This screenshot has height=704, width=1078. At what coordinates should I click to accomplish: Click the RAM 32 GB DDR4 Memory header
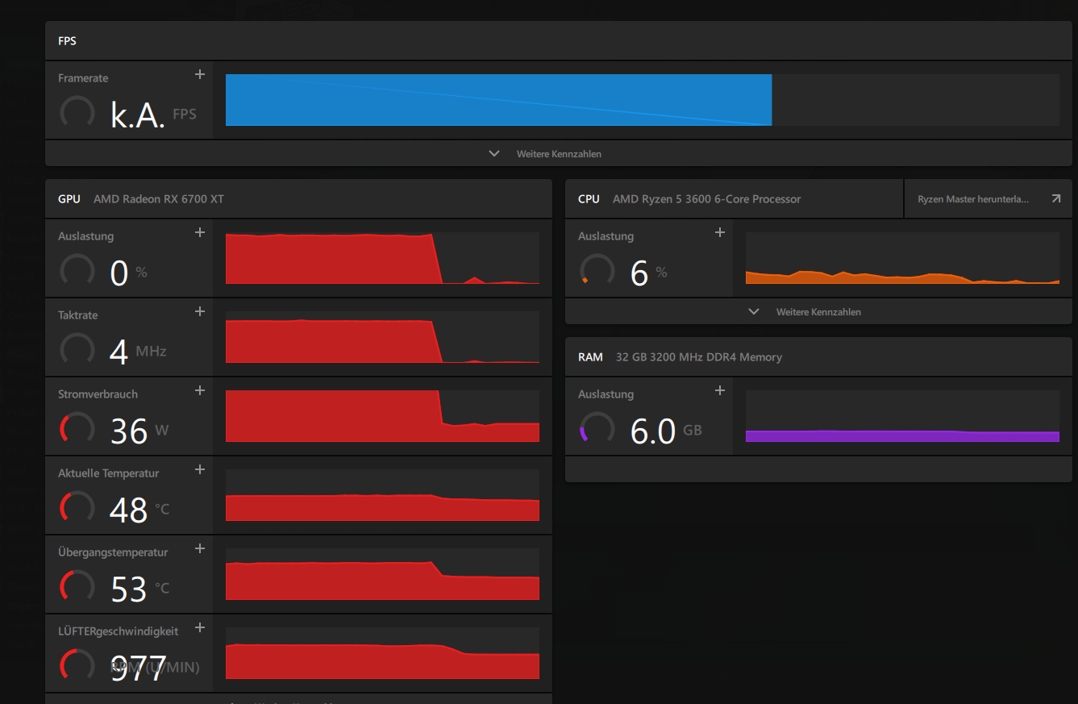pyautogui.click(x=818, y=357)
